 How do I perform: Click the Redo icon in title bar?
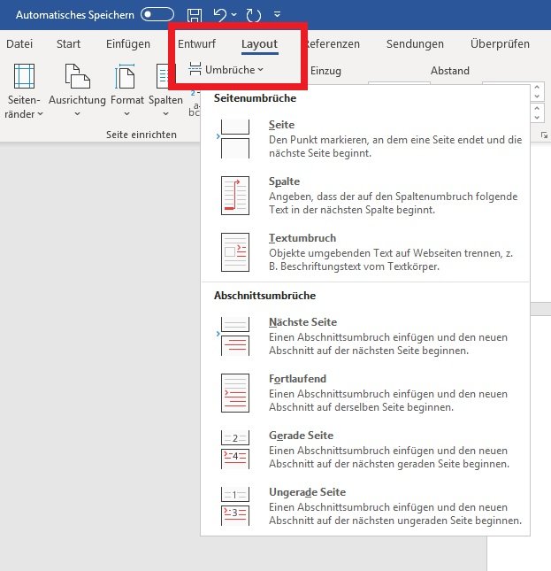254,15
